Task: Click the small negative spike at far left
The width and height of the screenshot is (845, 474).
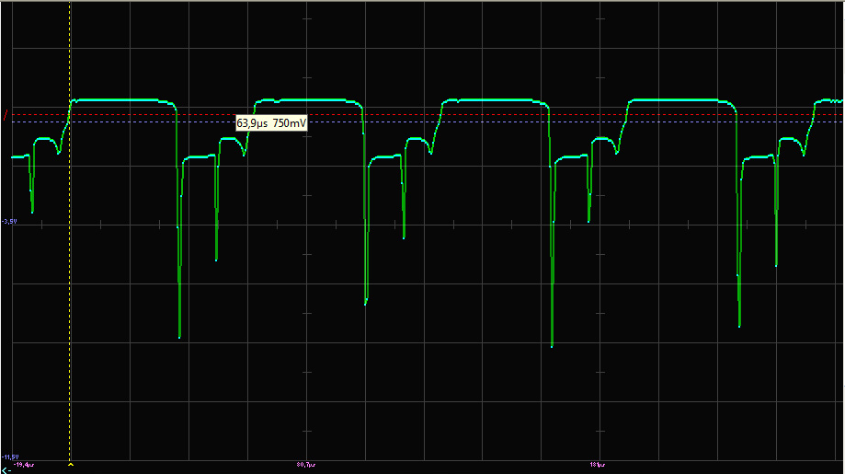Action: pos(32,211)
